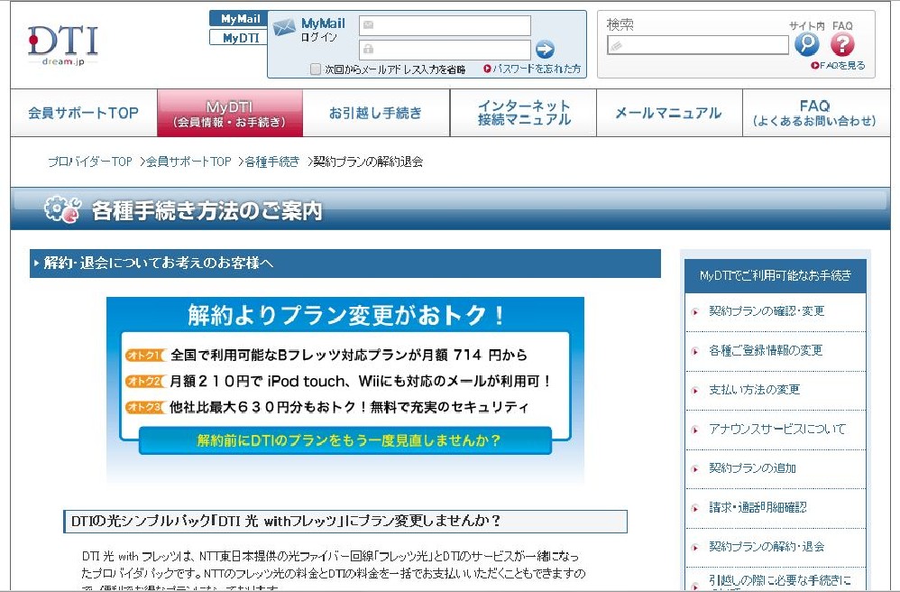900x592 pixels.
Task: Select the MyMail login tab
Action: tap(240, 19)
